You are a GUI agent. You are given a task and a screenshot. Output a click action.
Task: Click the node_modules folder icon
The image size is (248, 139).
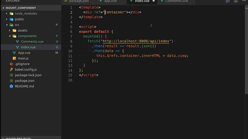point(11,14)
